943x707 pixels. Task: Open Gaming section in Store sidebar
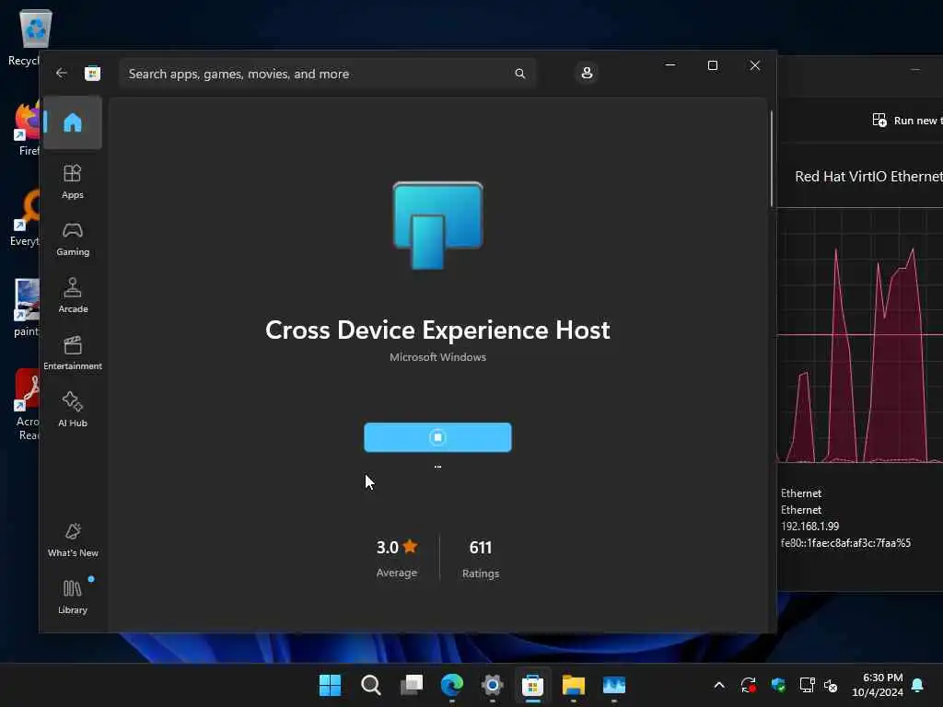(x=73, y=238)
